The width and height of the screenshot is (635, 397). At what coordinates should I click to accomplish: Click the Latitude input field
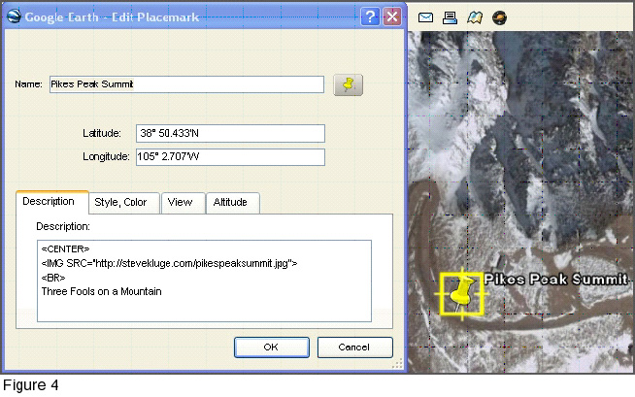230,133
